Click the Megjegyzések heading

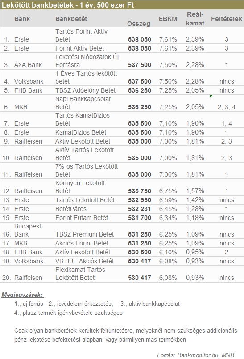click(x=22, y=295)
